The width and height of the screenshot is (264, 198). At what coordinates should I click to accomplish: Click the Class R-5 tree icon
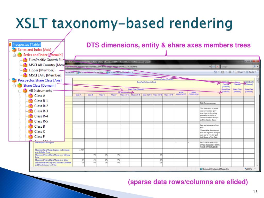[x=30, y=121]
